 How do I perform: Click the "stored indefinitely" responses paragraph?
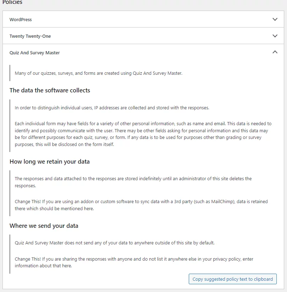point(133,182)
